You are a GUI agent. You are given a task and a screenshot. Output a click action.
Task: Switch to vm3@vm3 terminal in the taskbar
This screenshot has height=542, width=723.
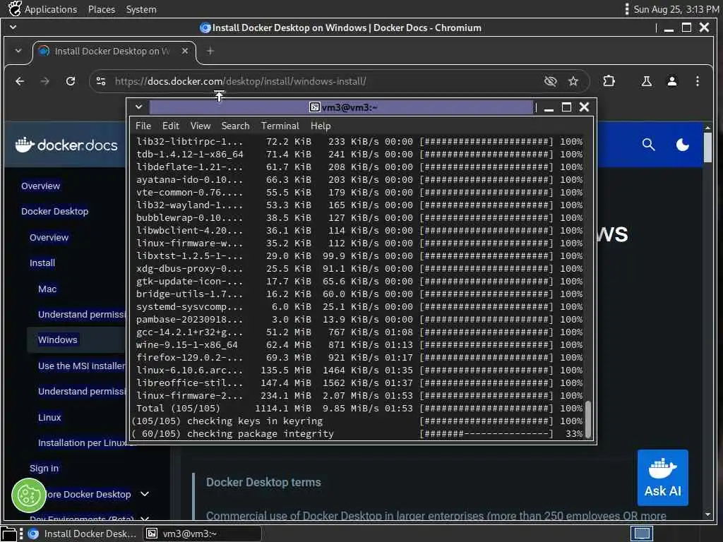[x=202, y=534]
